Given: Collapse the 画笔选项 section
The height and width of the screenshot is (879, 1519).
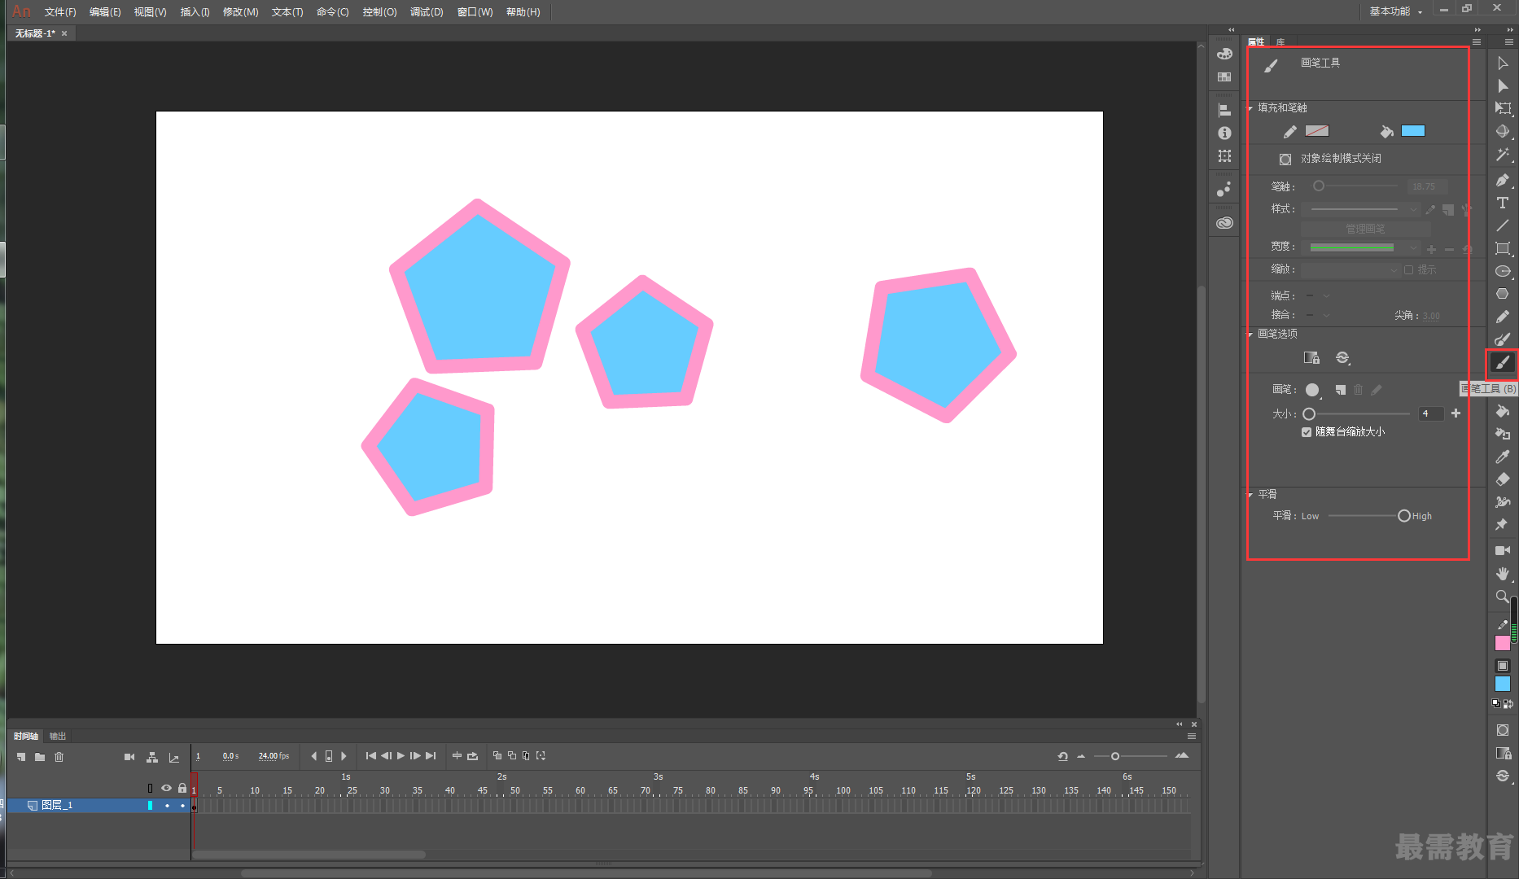Looking at the screenshot, I should click(1250, 335).
